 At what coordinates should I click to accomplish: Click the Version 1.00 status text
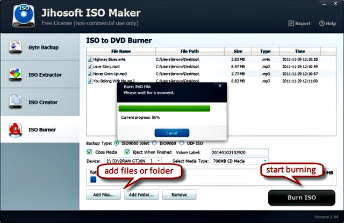[x=326, y=217]
